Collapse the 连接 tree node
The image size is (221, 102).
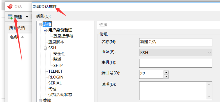coord(40,25)
